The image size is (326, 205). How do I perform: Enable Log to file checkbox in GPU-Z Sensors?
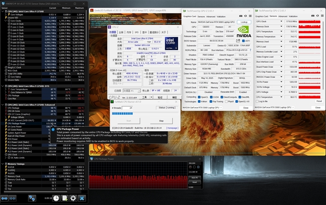[257, 101]
